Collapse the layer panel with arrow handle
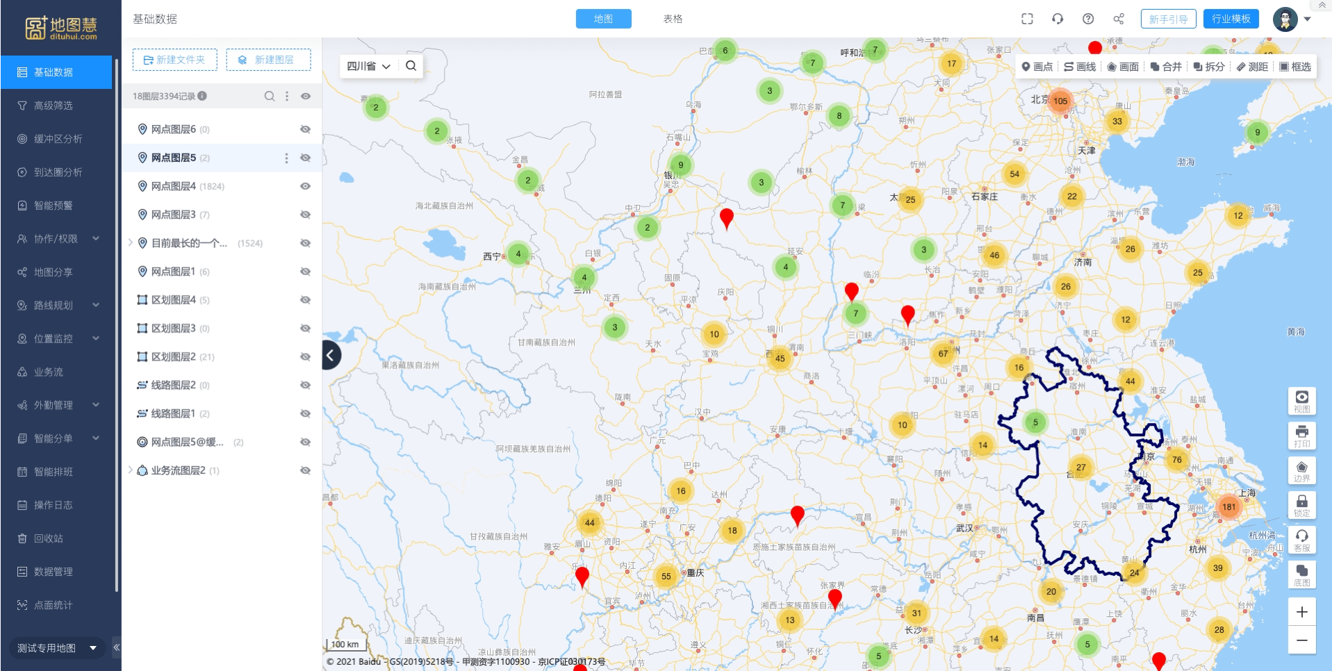 (x=331, y=355)
